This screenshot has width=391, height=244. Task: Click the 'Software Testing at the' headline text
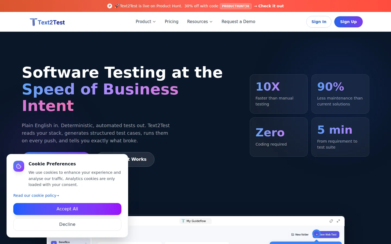(122, 72)
